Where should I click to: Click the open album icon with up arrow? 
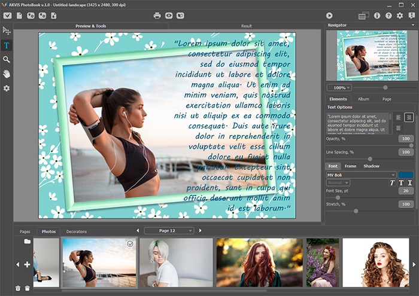(31, 16)
